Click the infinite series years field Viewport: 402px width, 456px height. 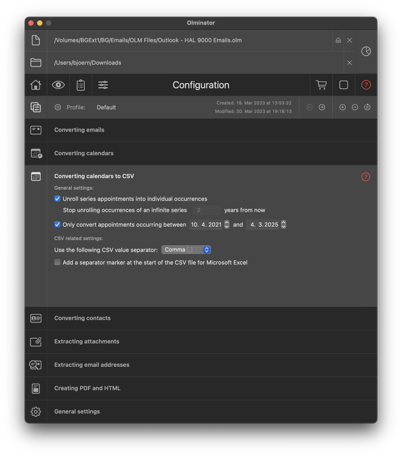point(206,210)
